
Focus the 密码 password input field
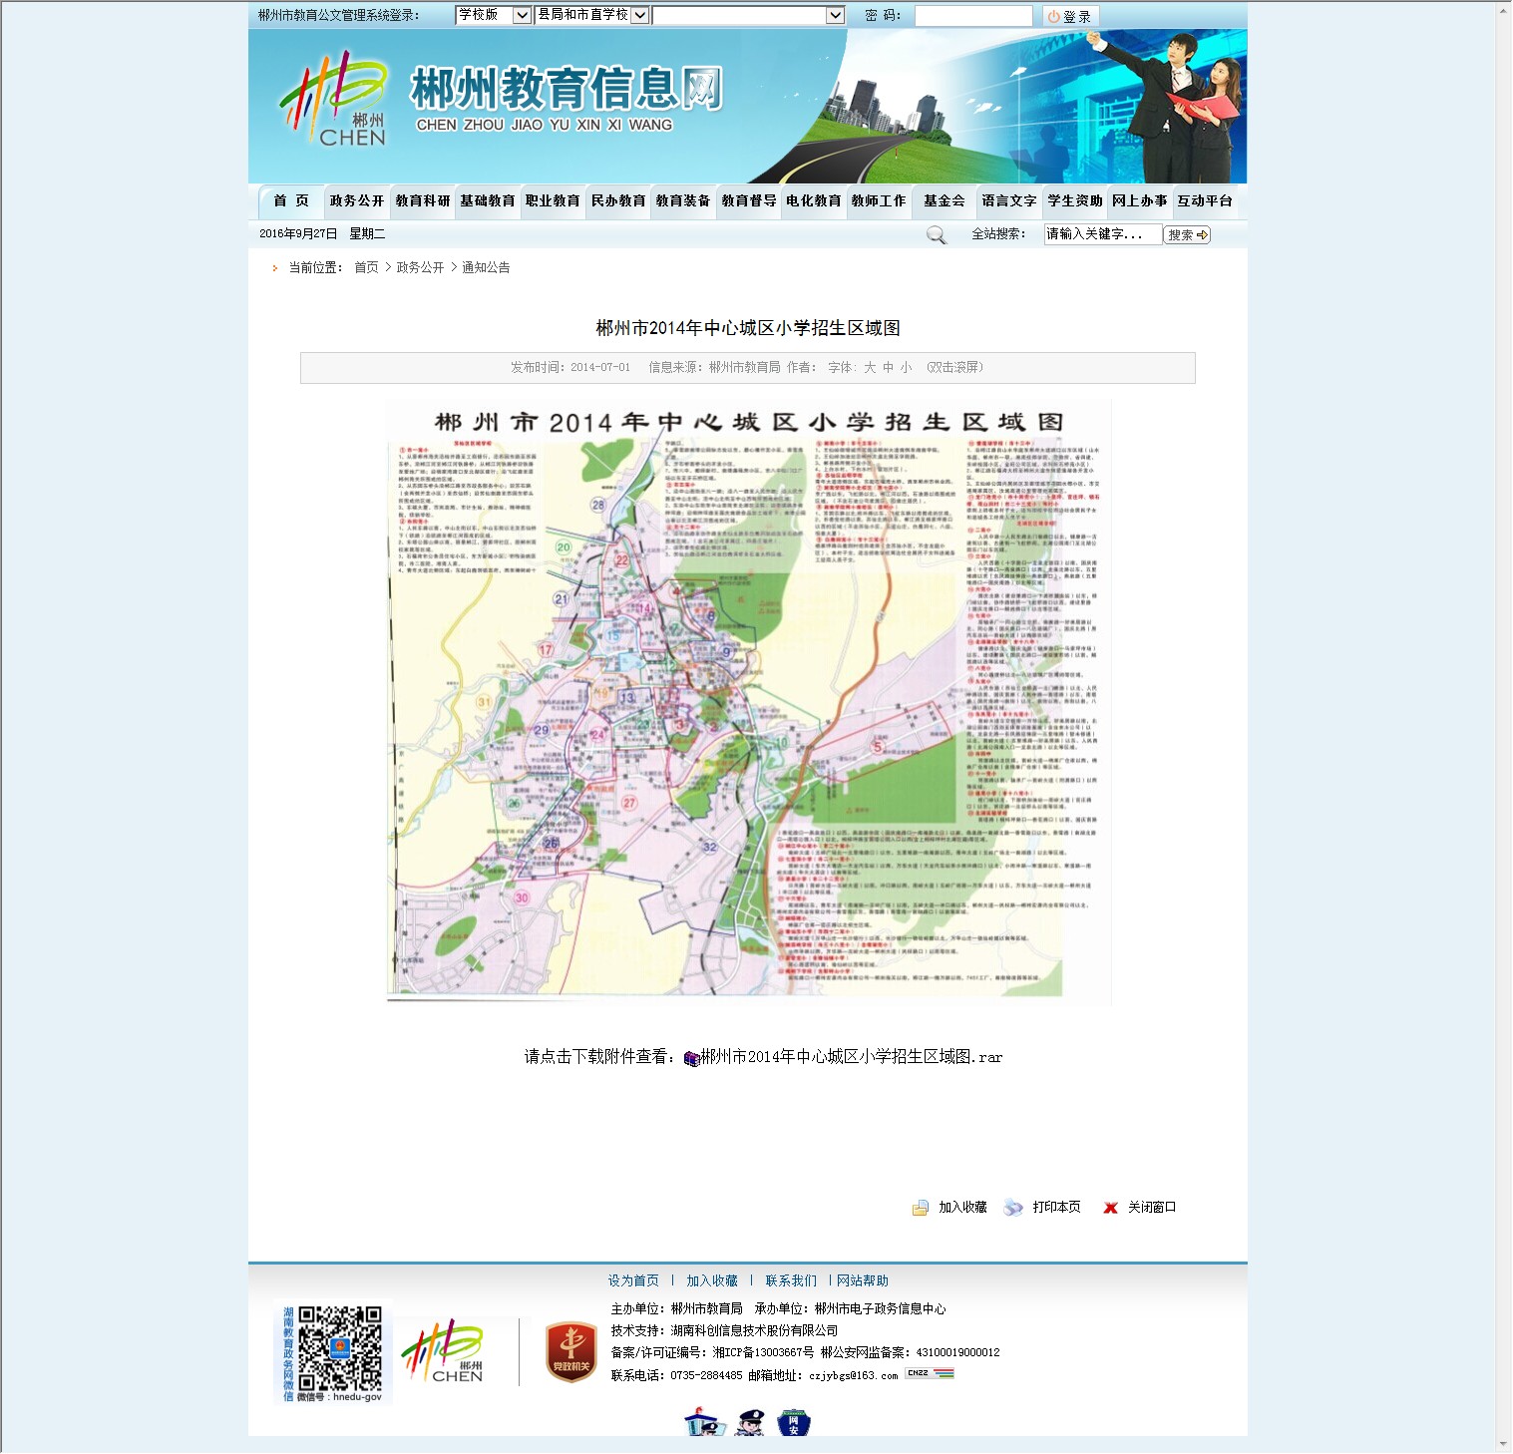972,16
